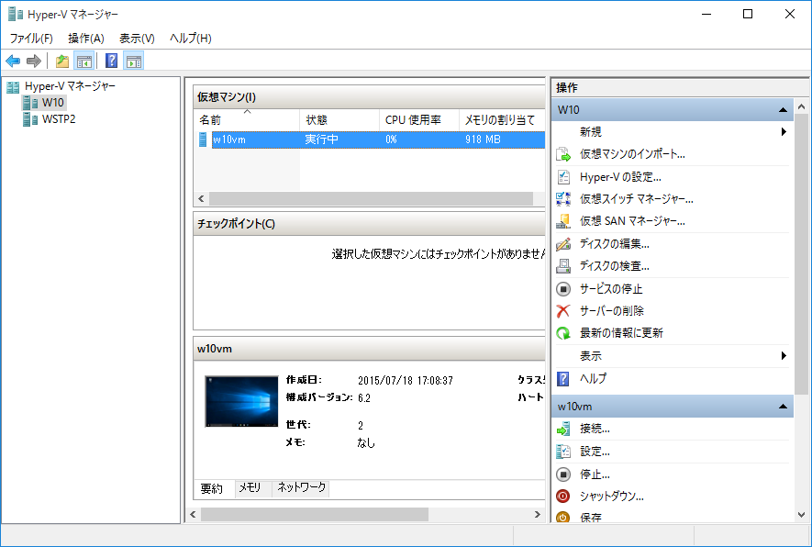This screenshot has width=812, height=547.
Task: Click the Up one level folder icon
Action: (x=62, y=61)
